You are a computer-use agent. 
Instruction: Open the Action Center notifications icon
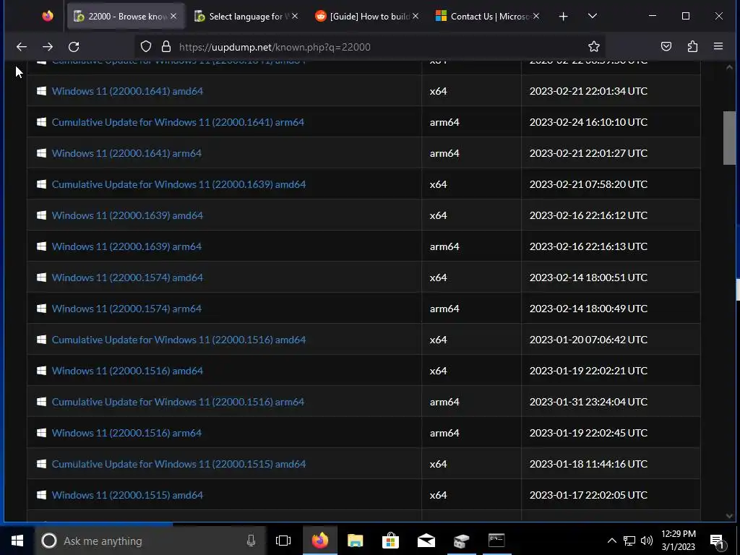click(x=718, y=541)
